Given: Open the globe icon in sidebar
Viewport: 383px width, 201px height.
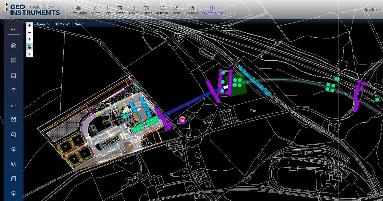Looking at the screenshot, I should click(13, 46).
